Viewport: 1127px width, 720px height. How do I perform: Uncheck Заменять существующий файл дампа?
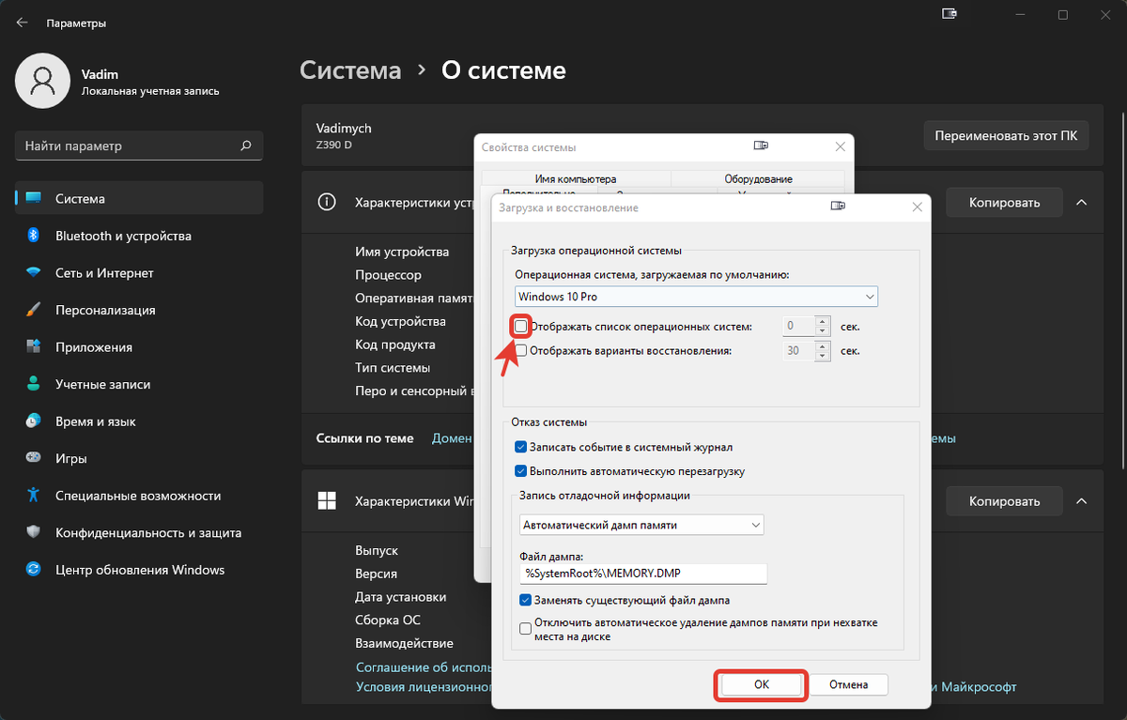(x=526, y=600)
